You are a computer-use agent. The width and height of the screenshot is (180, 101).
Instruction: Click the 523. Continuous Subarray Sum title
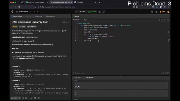[x=30, y=22]
